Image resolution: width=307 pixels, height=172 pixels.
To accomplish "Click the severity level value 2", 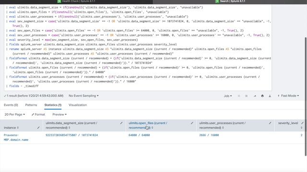I will (302, 135).
